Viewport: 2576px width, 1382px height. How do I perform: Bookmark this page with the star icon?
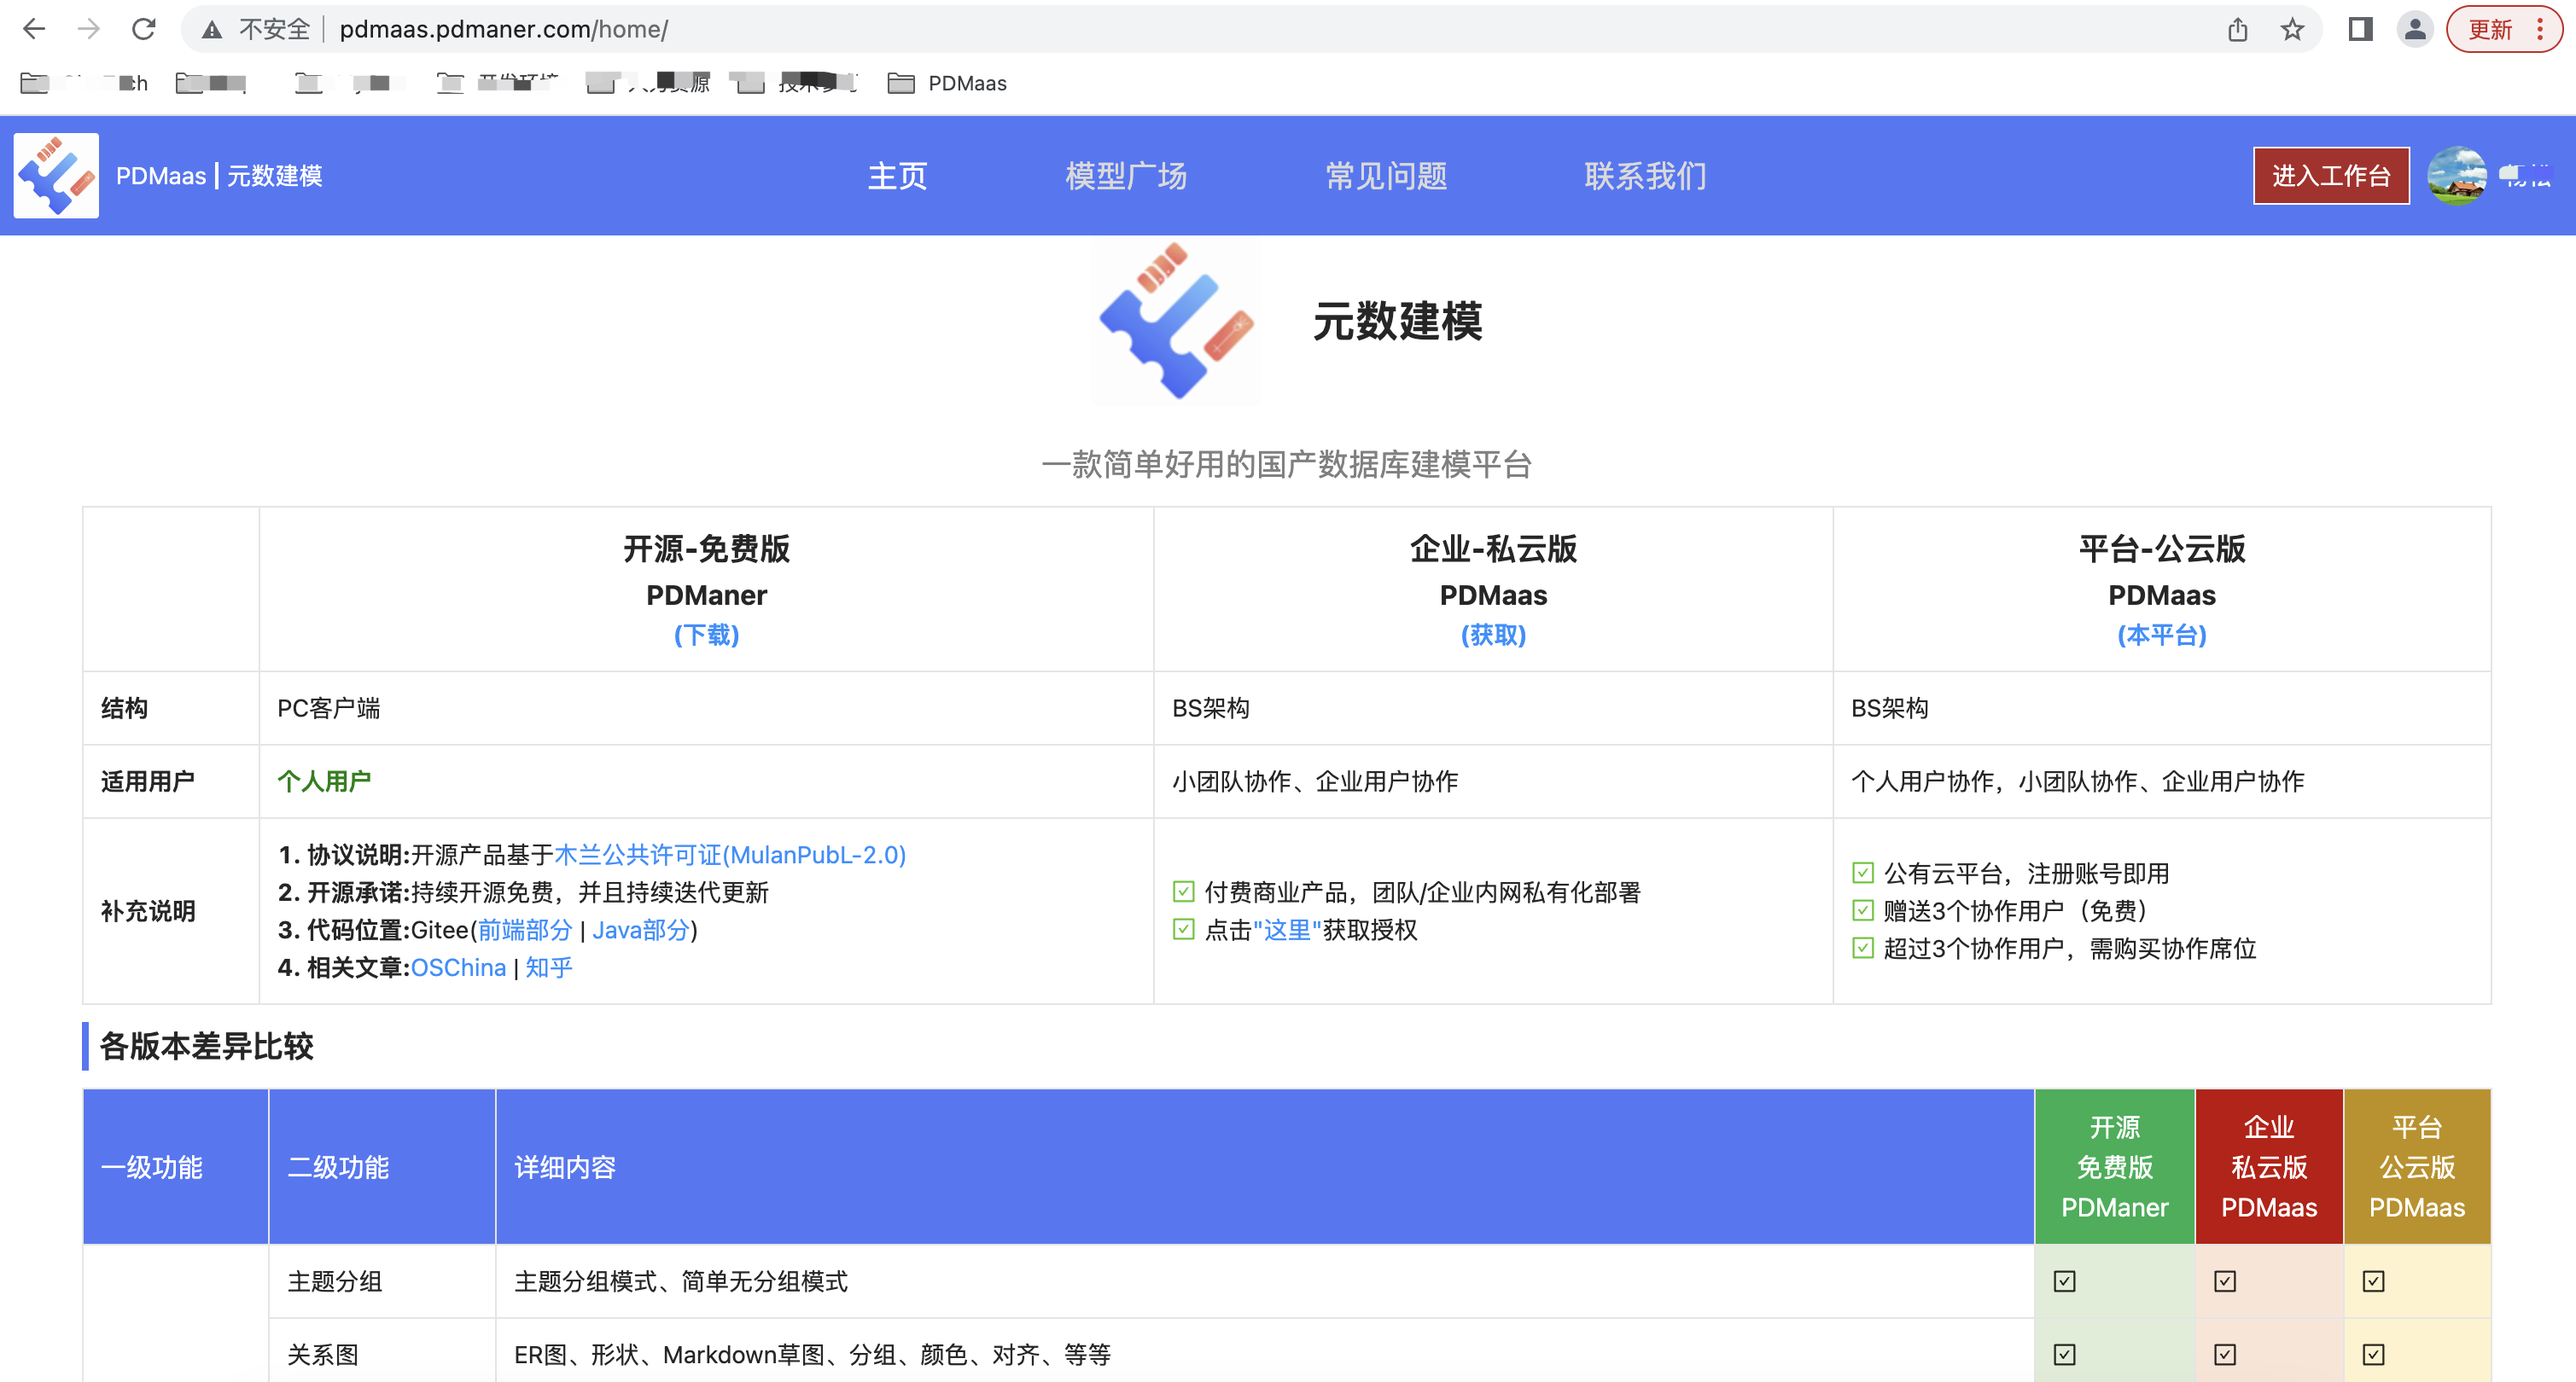pyautogui.click(x=2292, y=29)
